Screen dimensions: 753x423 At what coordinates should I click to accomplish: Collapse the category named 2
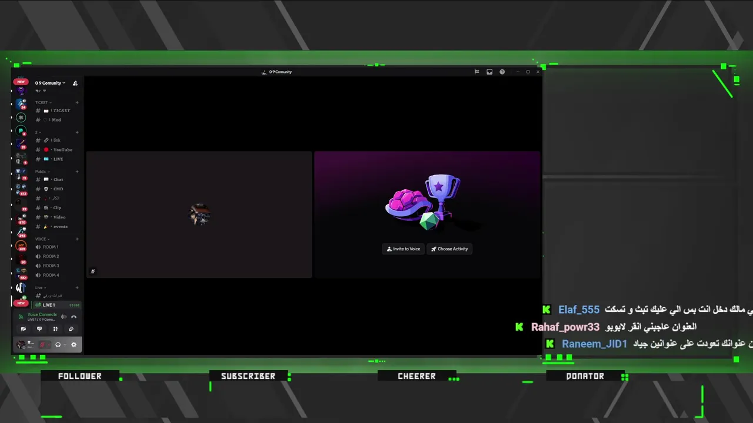coord(37,133)
